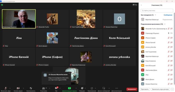Toggle muted mic for Аня Глушенкова in list
The image size is (175, 92).
click(169, 52)
